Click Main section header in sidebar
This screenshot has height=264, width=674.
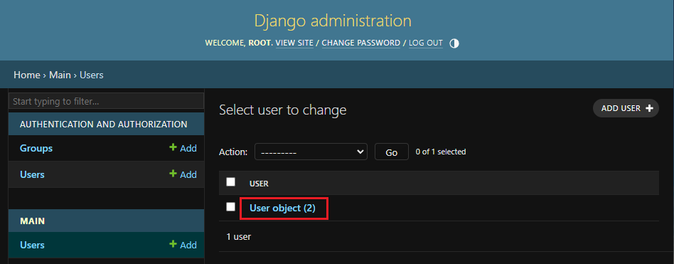point(32,221)
